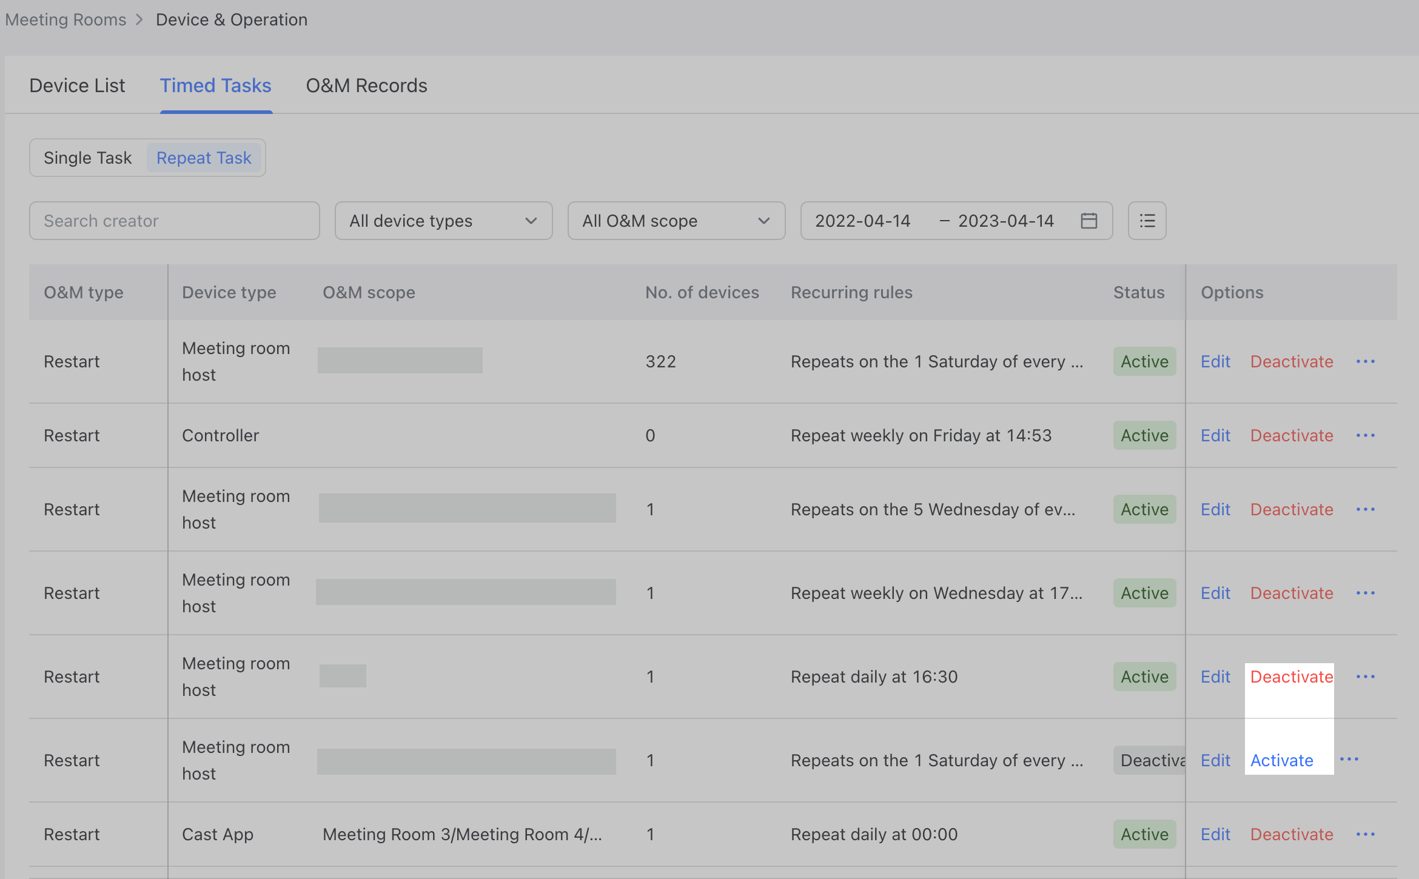Select the Single Task filter
The height and width of the screenshot is (879, 1419).
87,158
